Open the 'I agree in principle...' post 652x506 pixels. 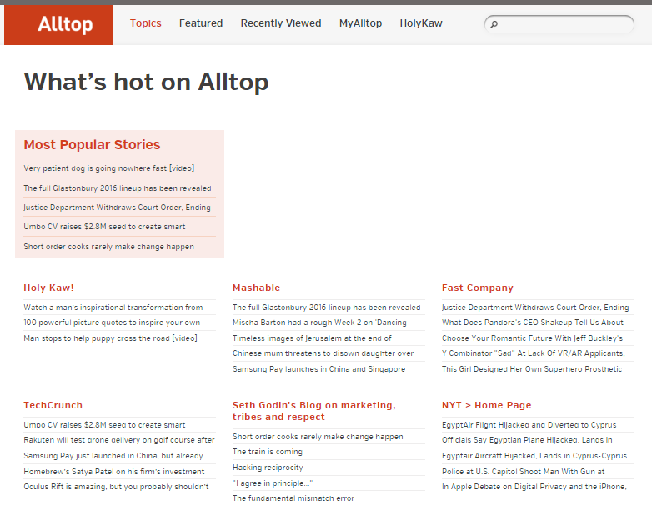tap(273, 483)
